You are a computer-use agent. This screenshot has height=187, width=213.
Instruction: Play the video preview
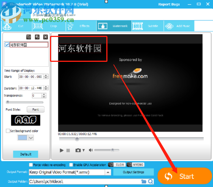click(62, 150)
